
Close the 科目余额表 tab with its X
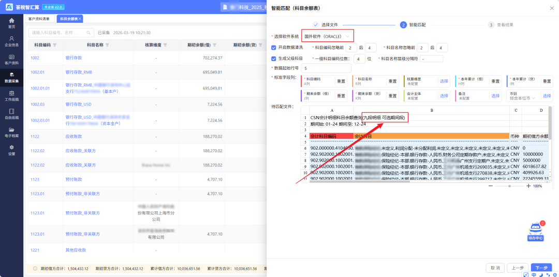click(x=80, y=19)
